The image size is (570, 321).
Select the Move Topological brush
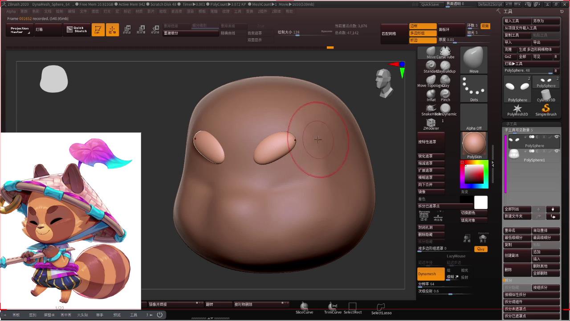click(431, 80)
